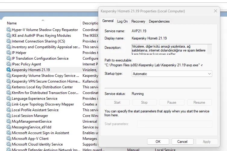Click the Start service button
Screen dimensions: 227x151
(x=117, y=102)
